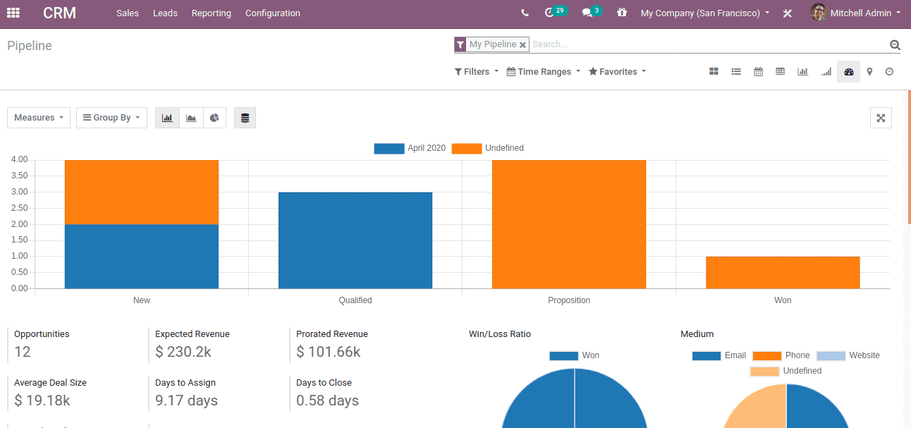Switch to Map view

869,71
